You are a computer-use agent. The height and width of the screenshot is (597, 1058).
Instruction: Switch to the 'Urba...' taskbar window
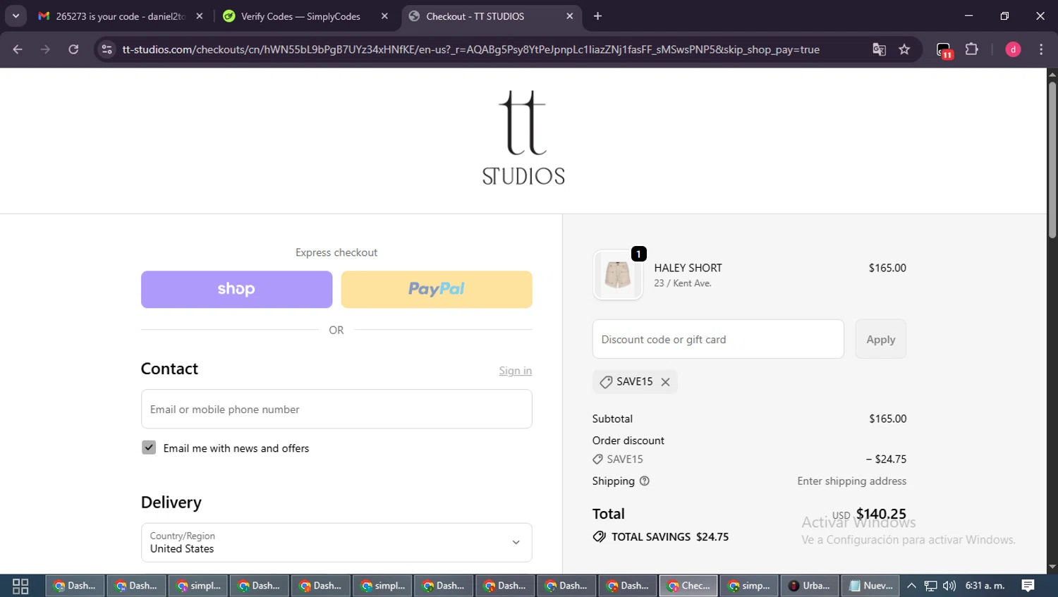coord(810,586)
